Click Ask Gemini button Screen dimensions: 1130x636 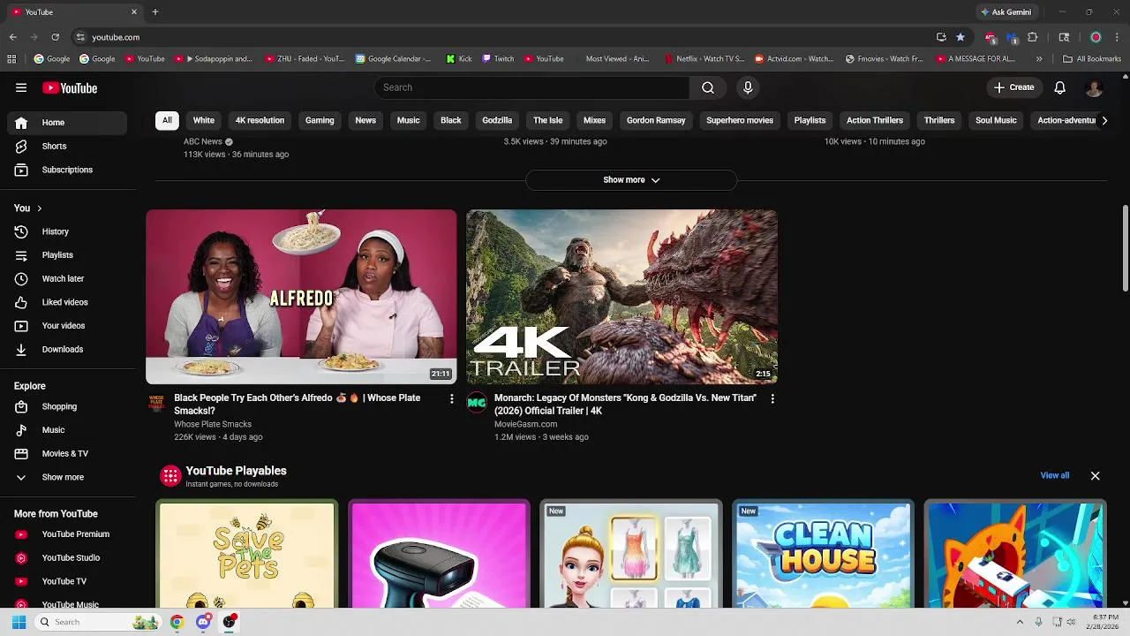tap(1006, 12)
